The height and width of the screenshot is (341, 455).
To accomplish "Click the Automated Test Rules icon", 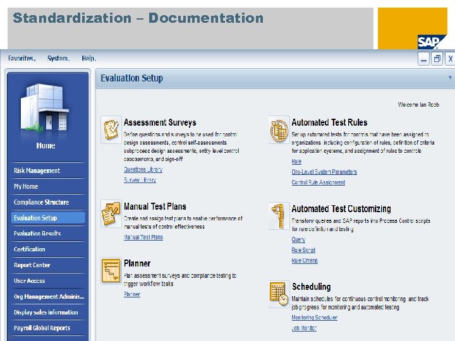I will [x=279, y=129].
